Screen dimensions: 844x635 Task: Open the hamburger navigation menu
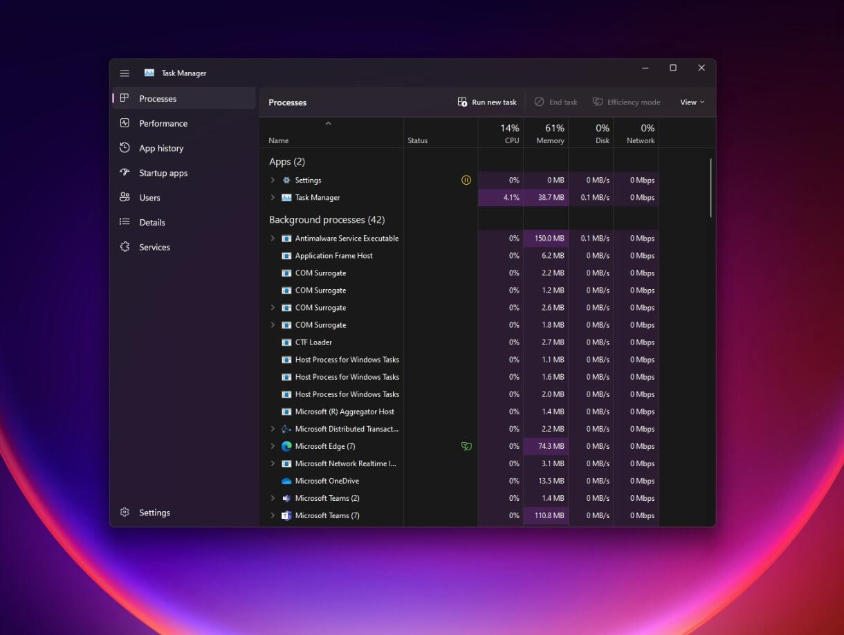(125, 73)
